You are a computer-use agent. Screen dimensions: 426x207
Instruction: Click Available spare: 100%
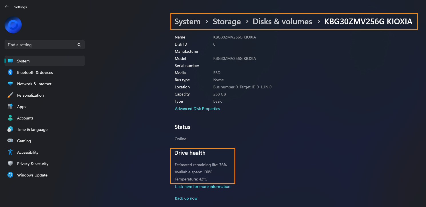point(194,172)
